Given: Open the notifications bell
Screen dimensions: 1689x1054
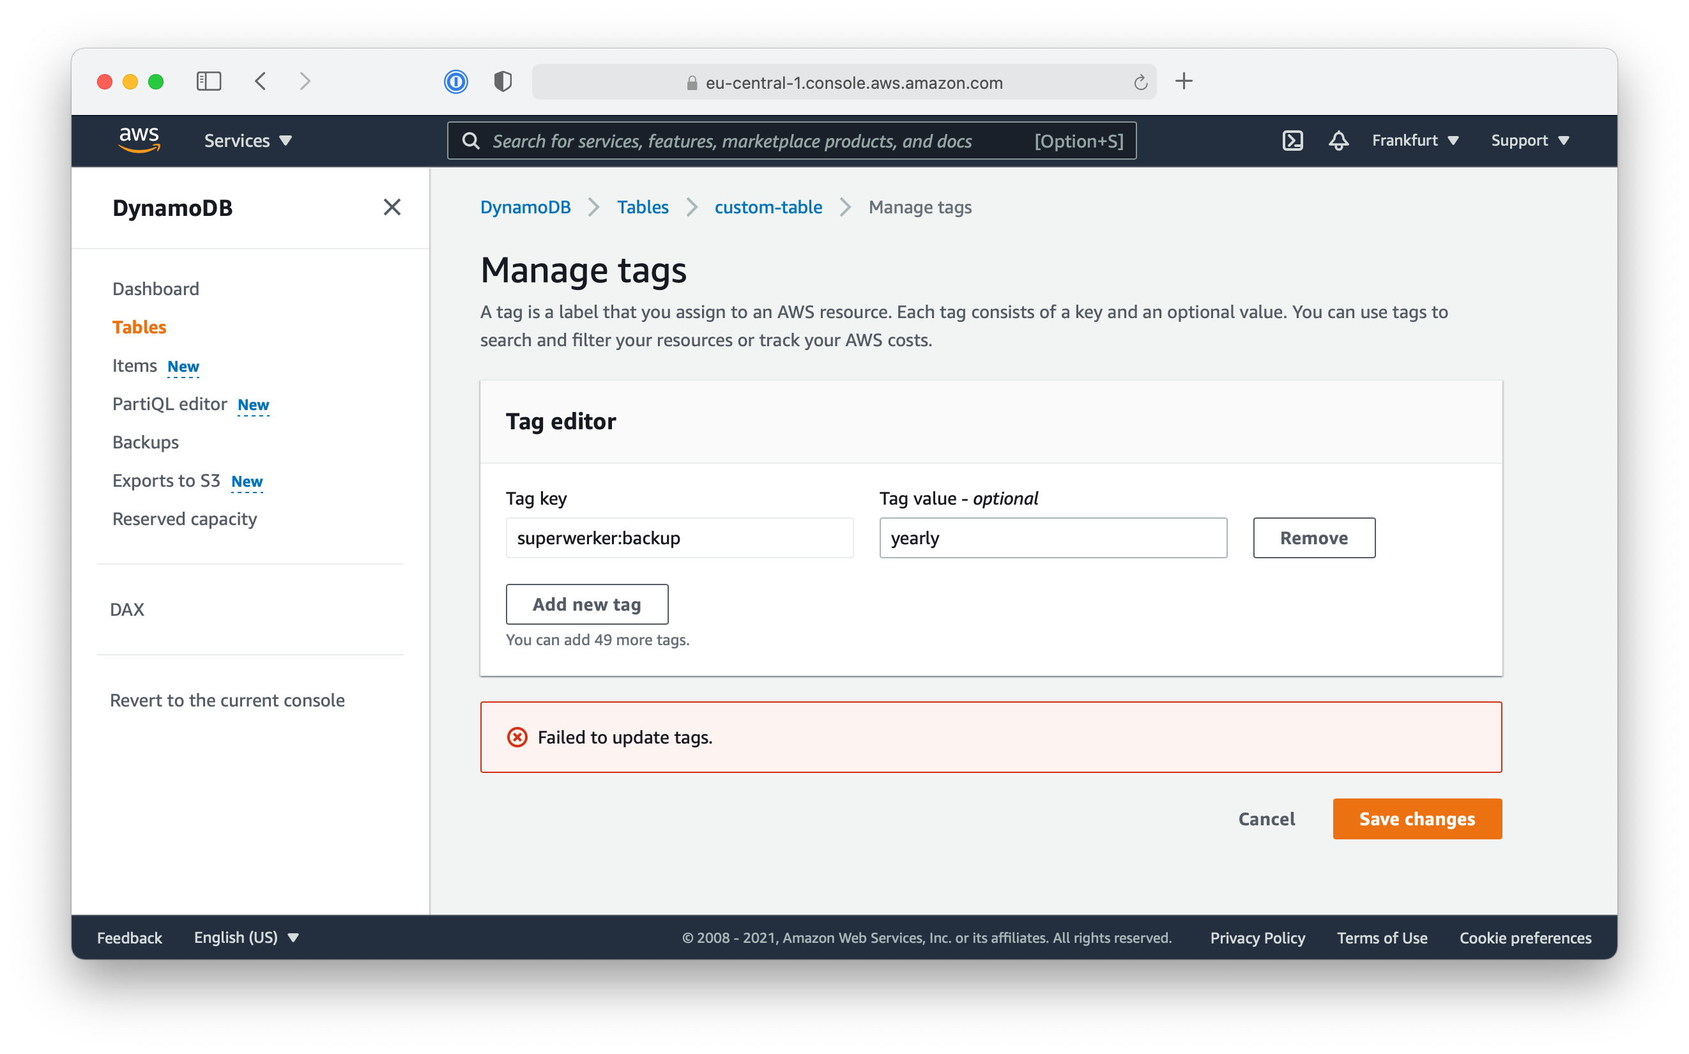Looking at the screenshot, I should pyautogui.click(x=1338, y=141).
